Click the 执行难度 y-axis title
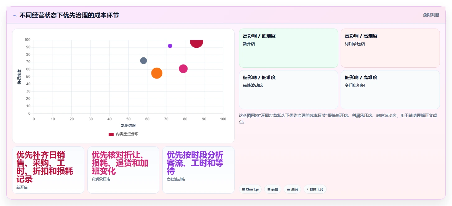The width and height of the screenshot is (452, 206). (19, 77)
